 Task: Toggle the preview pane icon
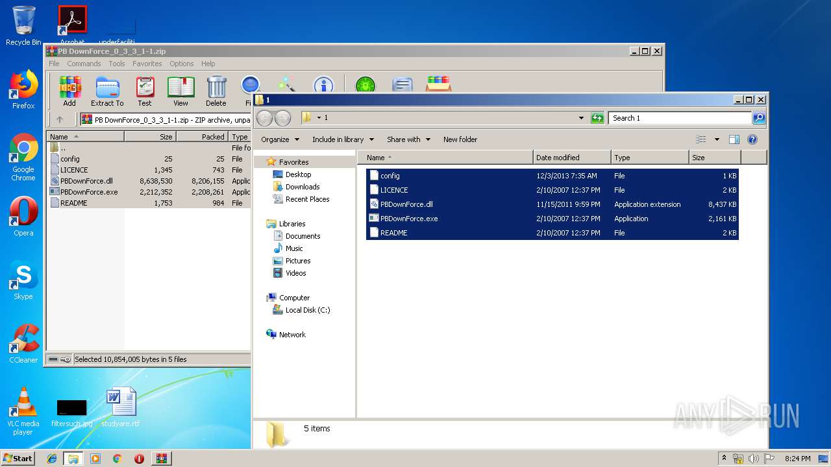(x=734, y=139)
